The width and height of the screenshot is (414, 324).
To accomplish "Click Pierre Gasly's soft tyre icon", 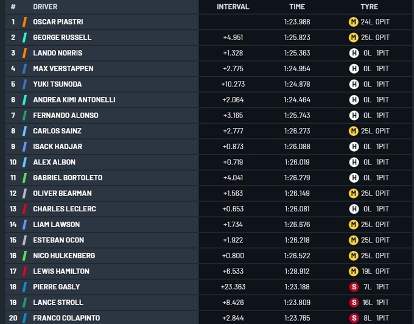I will pos(353,287).
